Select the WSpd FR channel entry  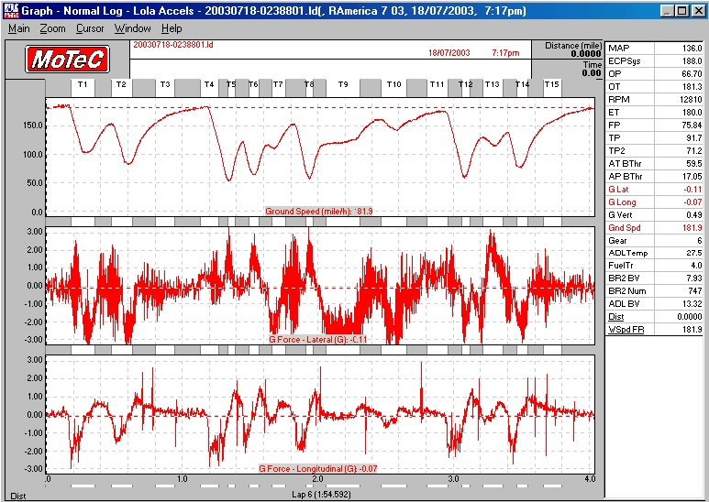[x=625, y=329]
